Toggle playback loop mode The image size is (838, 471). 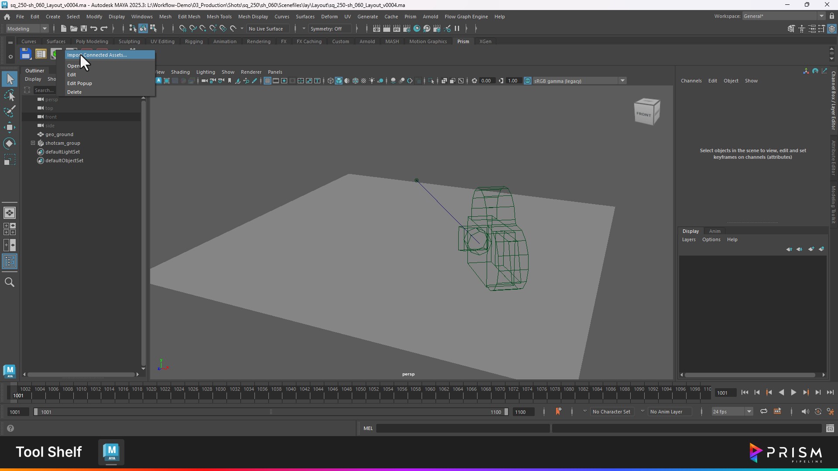tap(763, 411)
